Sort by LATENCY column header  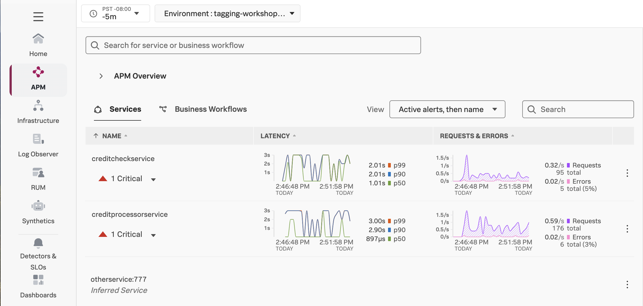(275, 136)
